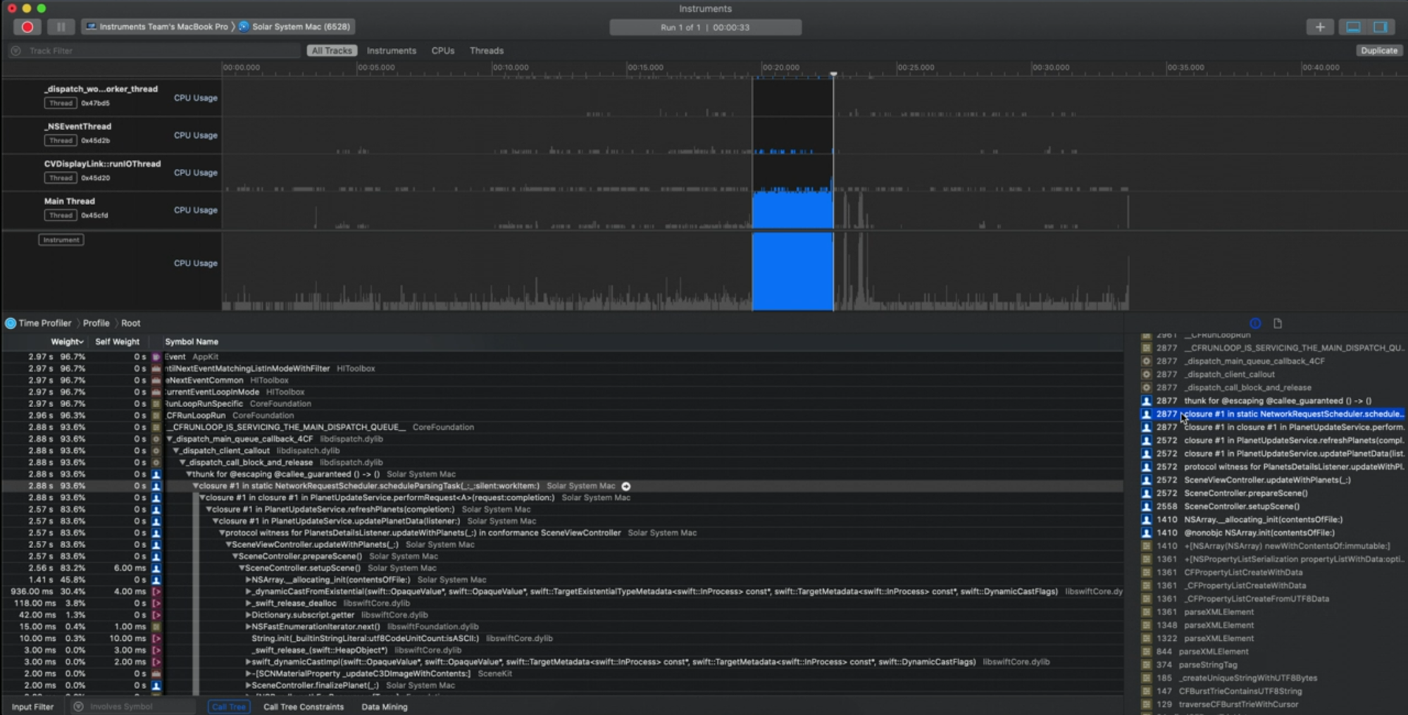Click the Root breadcrumb item

click(x=130, y=323)
